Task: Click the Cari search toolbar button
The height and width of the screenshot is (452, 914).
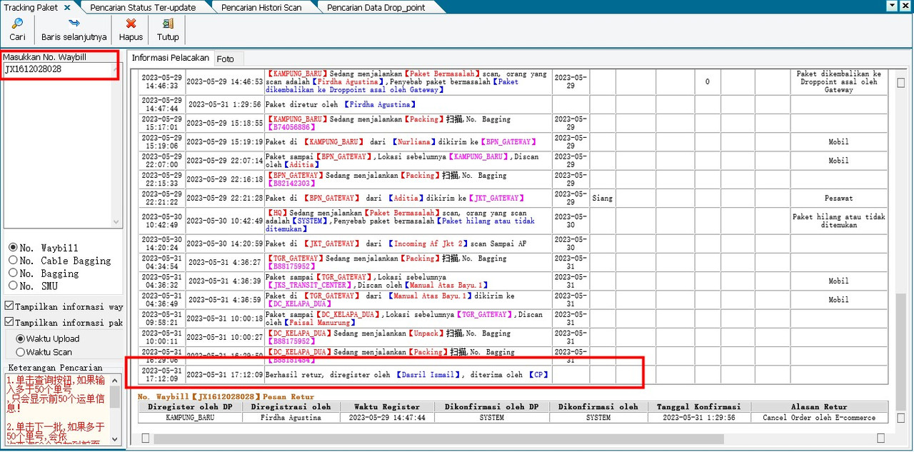Action: (17, 29)
